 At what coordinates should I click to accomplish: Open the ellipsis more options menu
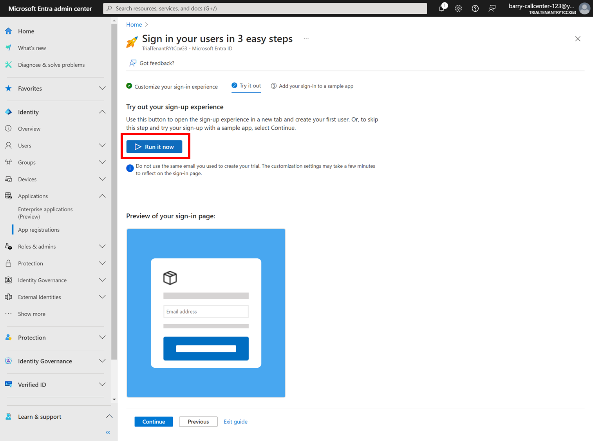point(306,39)
